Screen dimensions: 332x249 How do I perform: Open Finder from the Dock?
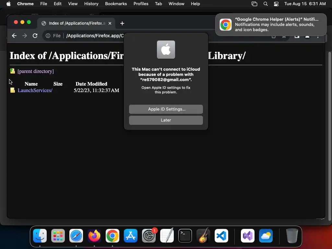[40, 236]
